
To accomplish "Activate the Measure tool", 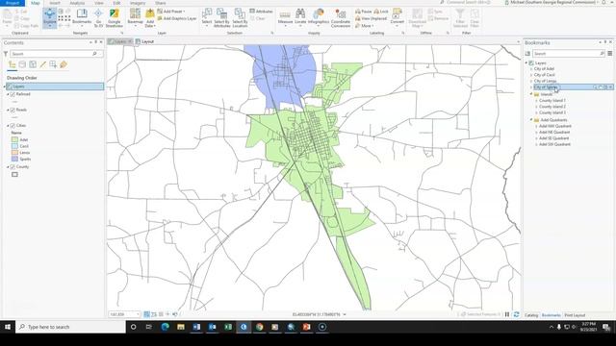I will [285, 17].
